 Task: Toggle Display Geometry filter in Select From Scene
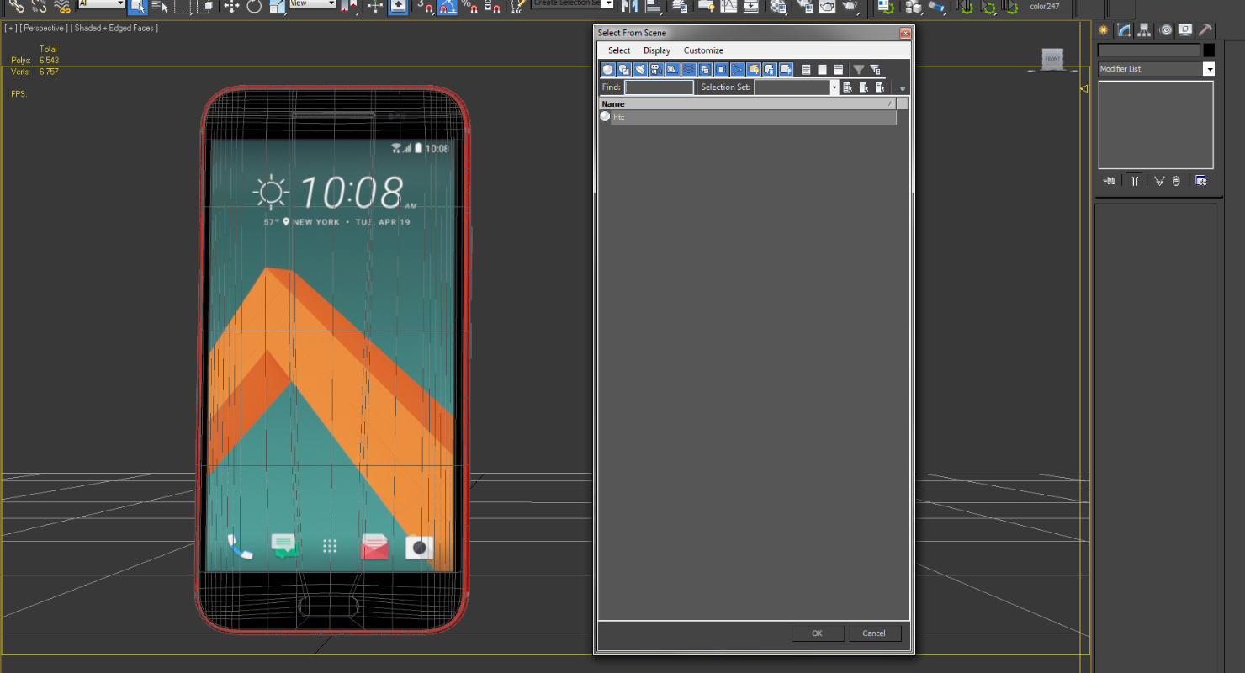click(x=608, y=70)
